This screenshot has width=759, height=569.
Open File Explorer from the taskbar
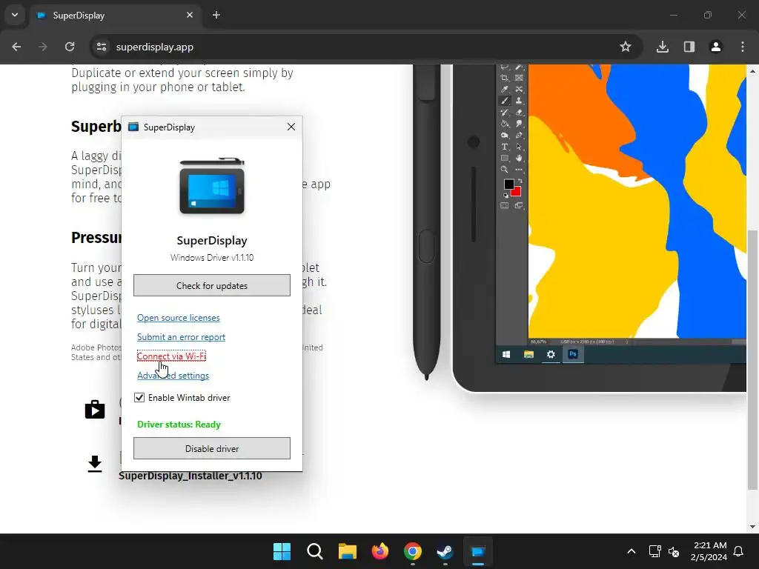347,551
